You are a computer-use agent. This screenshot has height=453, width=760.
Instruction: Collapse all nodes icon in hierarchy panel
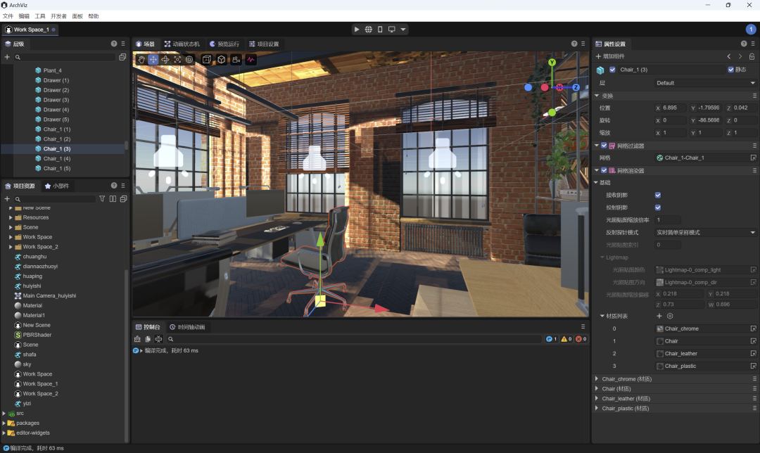pos(122,57)
